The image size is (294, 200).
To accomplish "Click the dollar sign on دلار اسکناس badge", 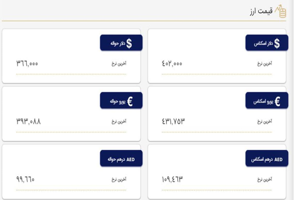I will coord(277,44).
